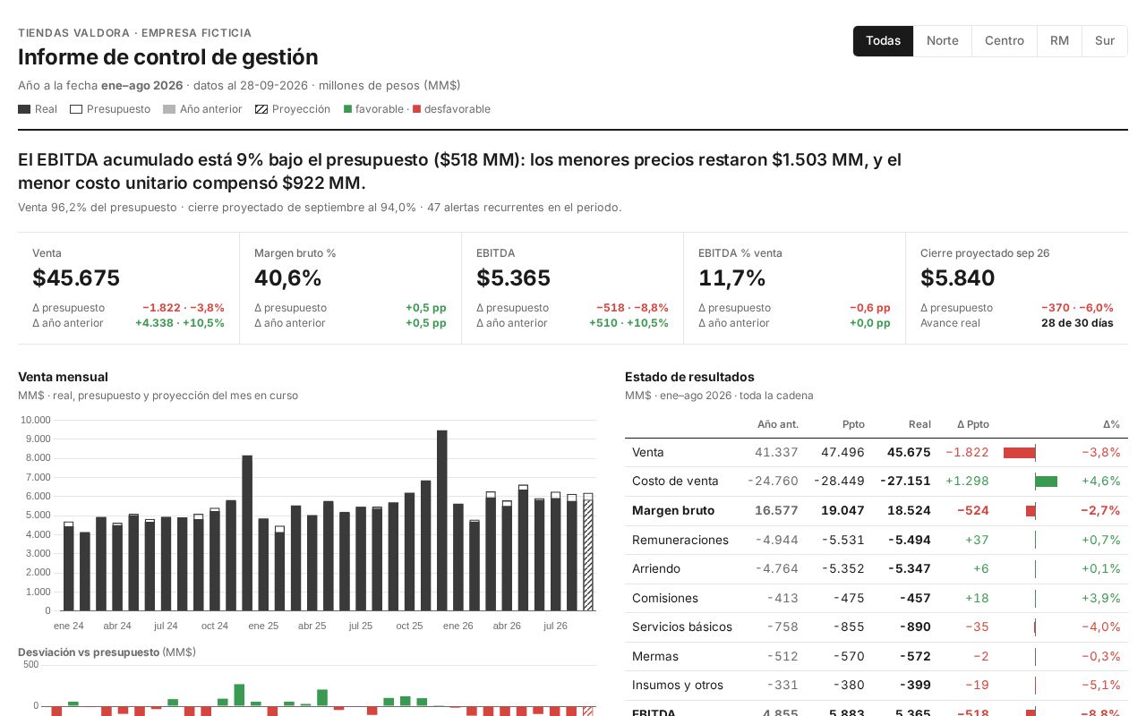Click the Presupuesto legend swatch
Image resolution: width=1146 pixels, height=716 pixels.
76,109
